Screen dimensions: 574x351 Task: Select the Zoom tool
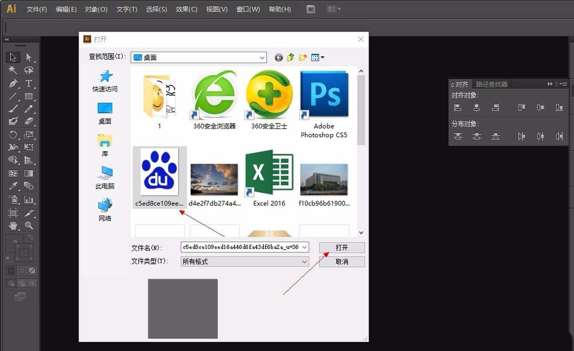(29, 225)
